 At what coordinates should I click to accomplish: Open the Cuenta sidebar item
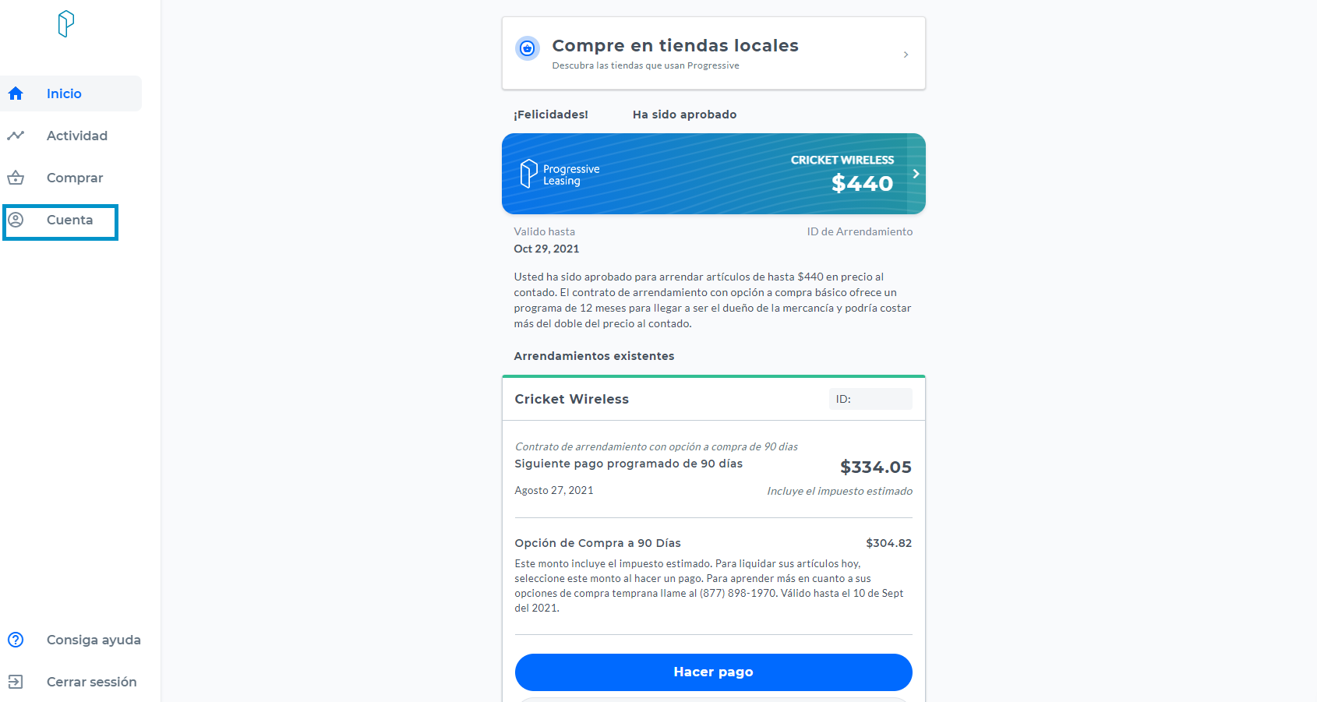pos(61,222)
